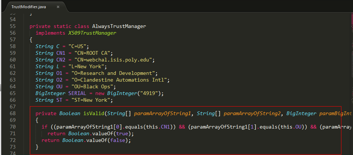Click line number 65 in the gutter

pyautogui.click(x=13, y=94)
